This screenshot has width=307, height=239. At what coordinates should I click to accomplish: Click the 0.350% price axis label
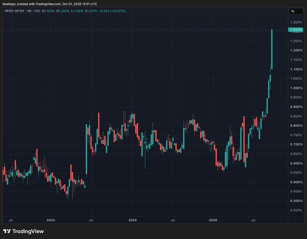coord(296,210)
